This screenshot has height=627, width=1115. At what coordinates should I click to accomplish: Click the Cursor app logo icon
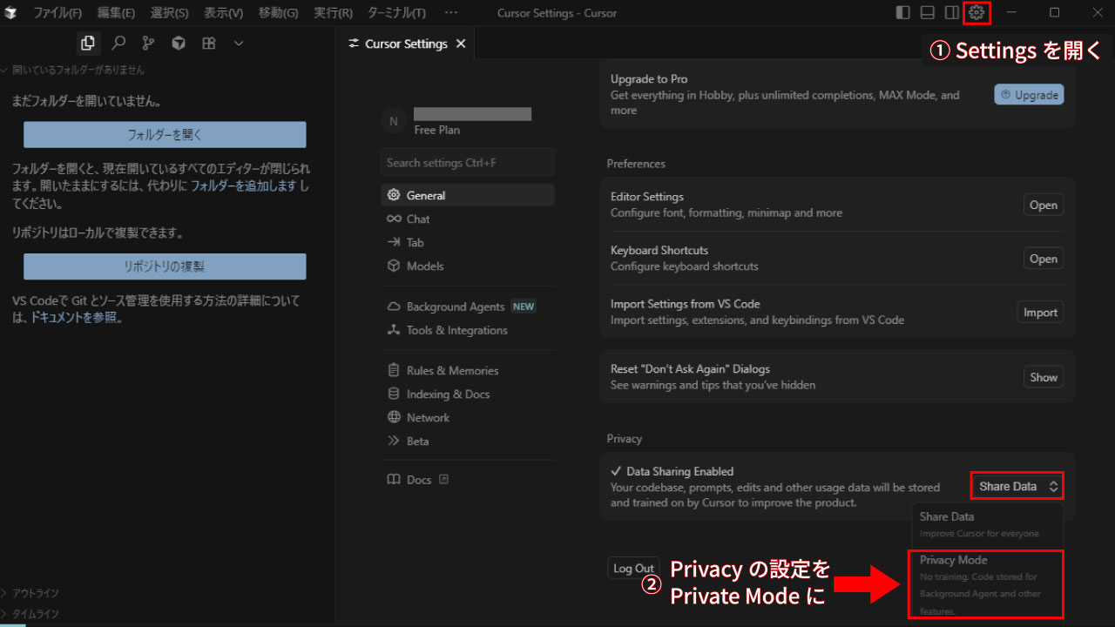11,12
